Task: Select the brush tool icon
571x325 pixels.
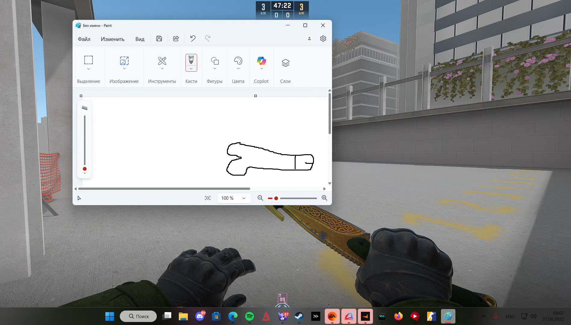Action: click(191, 60)
